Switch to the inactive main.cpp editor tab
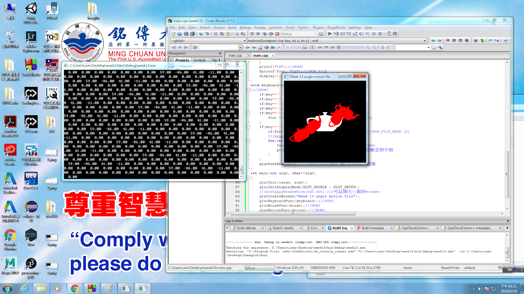The width and height of the screenshot is (524, 294). coord(235,56)
